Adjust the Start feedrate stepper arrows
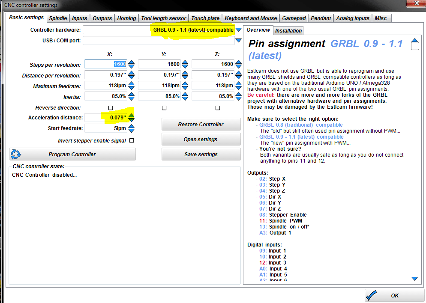This screenshot has width=426, height=303. [x=131, y=128]
